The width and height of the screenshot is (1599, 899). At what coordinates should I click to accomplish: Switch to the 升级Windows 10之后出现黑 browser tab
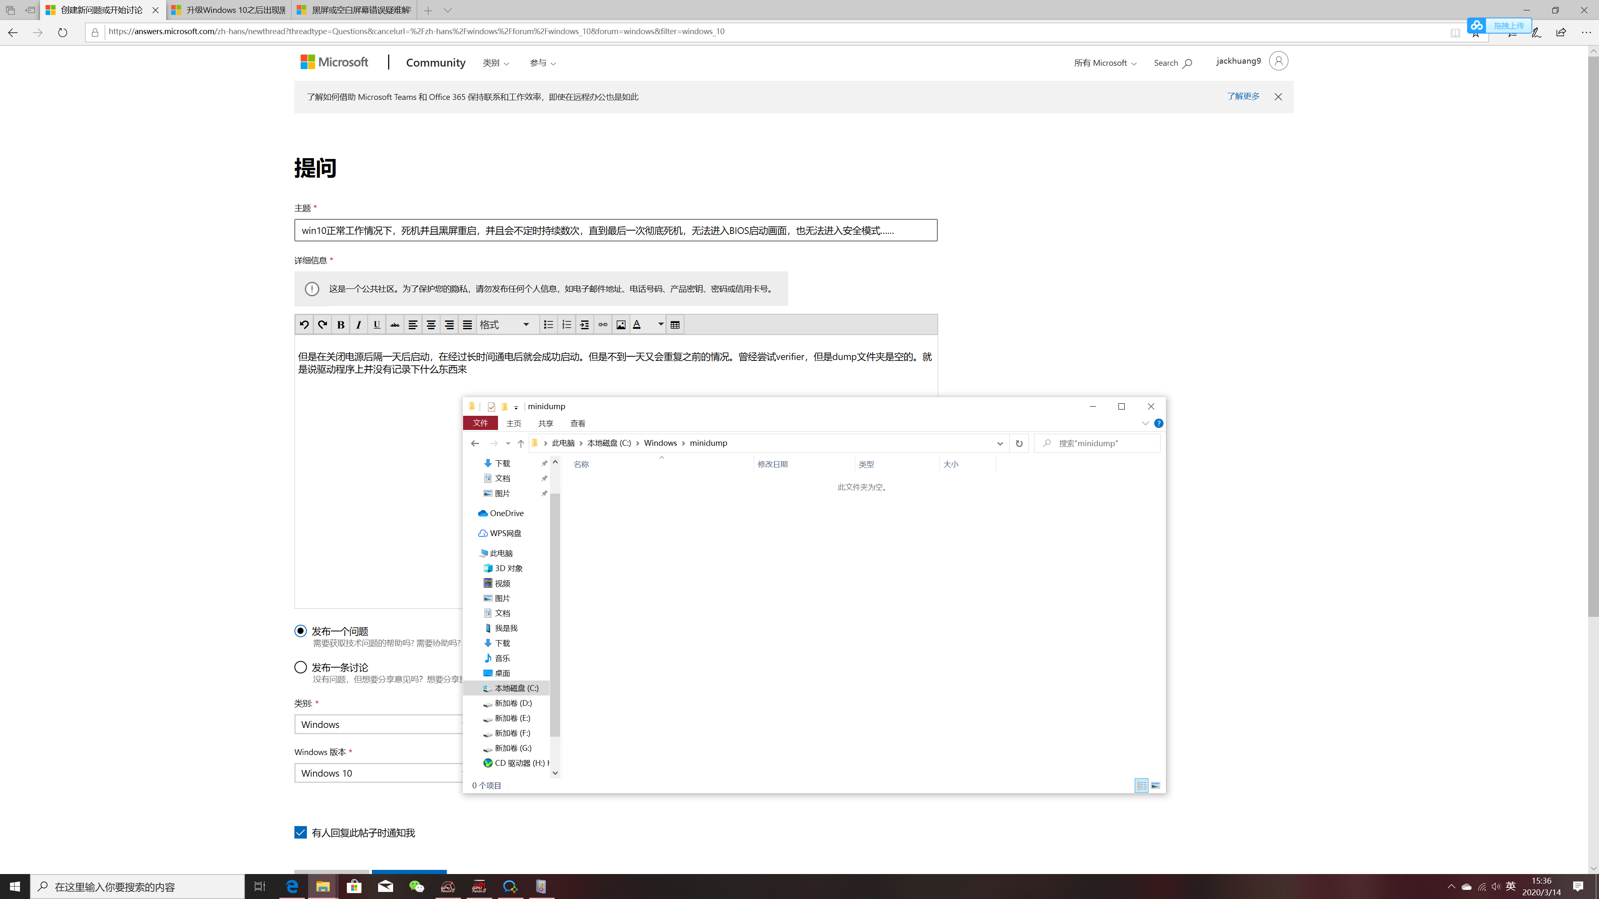[229, 10]
